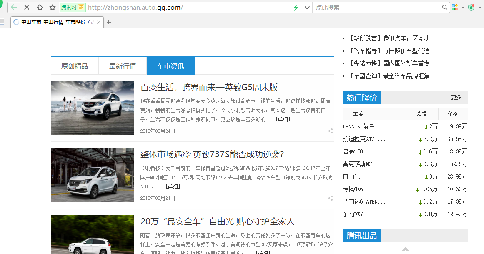Click [详细] link for the 英致737S article

[173, 186]
